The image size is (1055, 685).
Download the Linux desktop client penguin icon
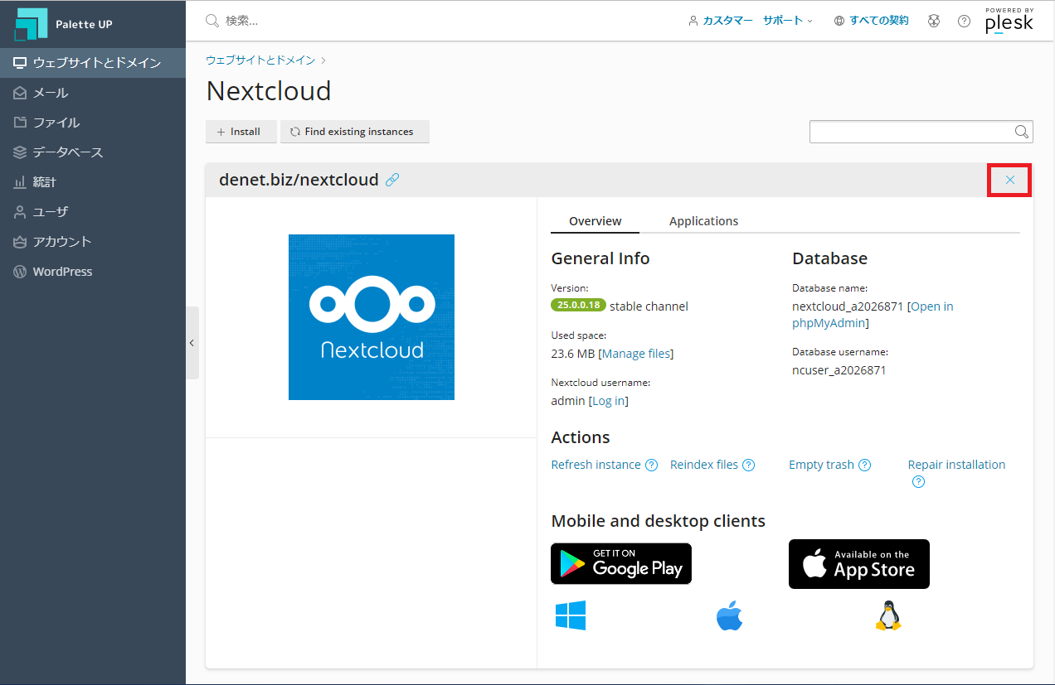tap(888, 616)
